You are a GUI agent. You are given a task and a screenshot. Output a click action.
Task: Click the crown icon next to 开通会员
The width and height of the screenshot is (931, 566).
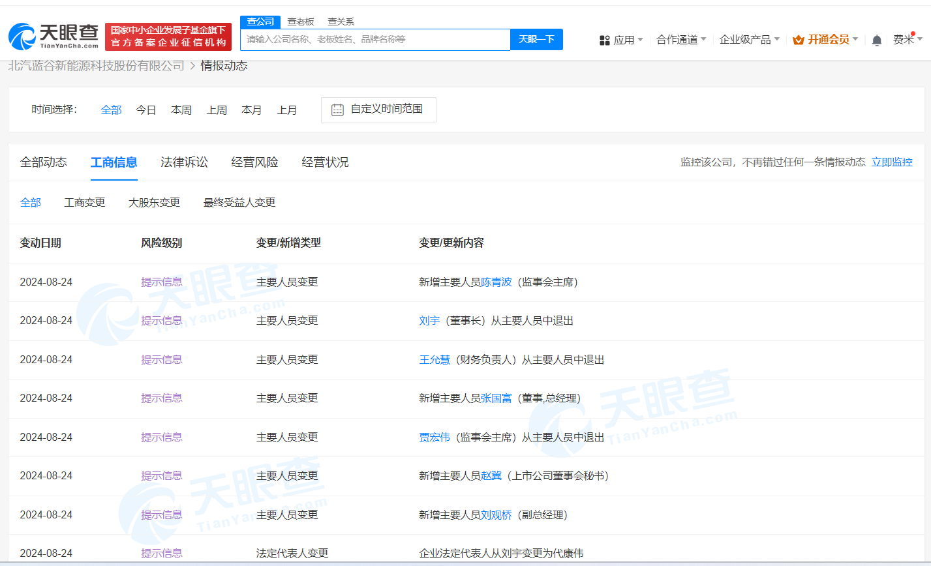[x=797, y=39]
